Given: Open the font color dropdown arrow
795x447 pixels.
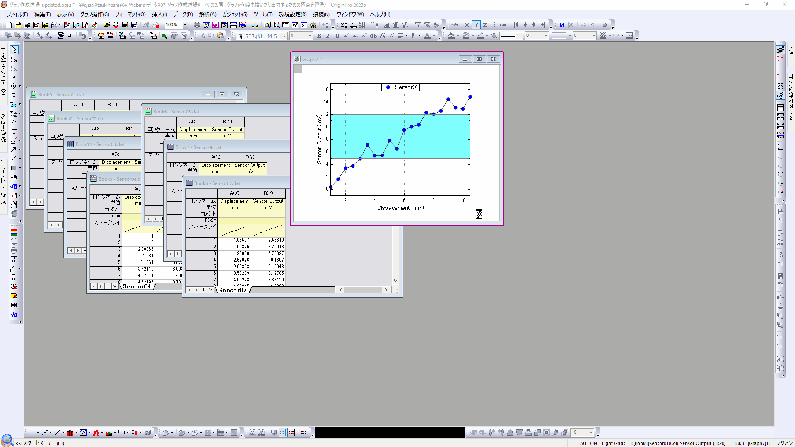Looking at the screenshot, I should pyautogui.click(x=434, y=36).
